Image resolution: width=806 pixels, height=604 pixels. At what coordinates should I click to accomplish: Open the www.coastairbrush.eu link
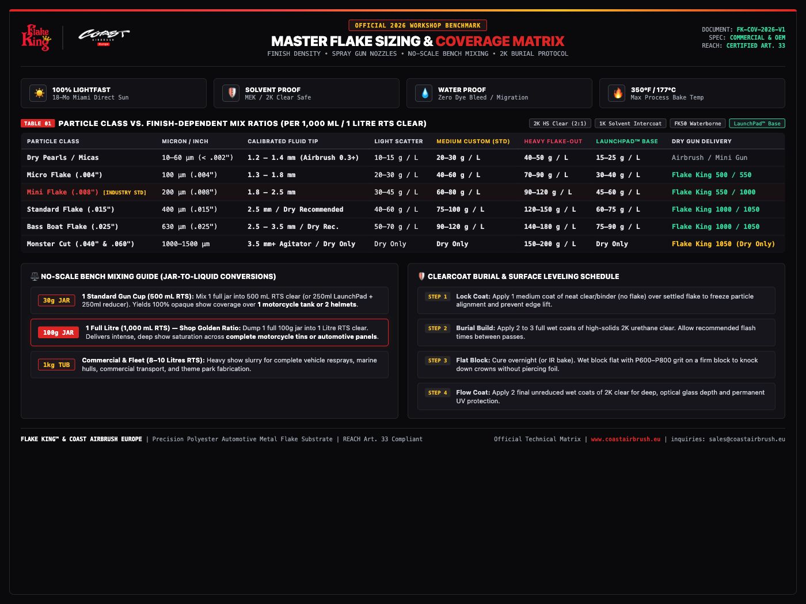click(626, 439)
